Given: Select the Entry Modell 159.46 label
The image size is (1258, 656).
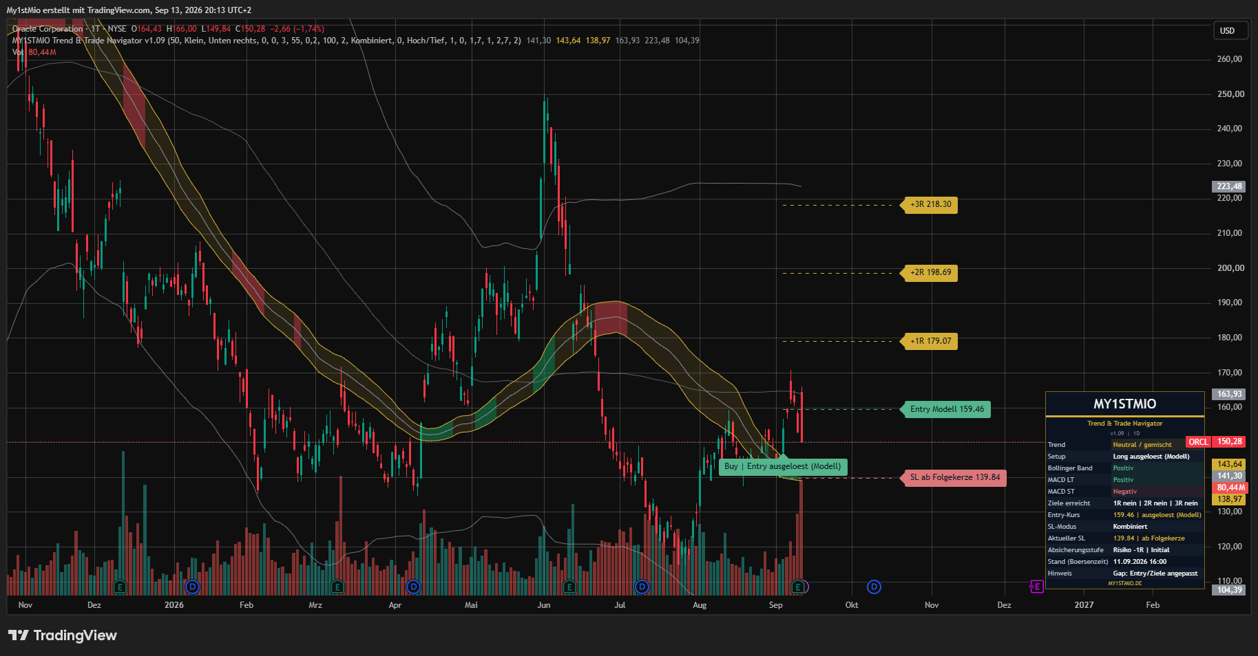Looking at the screenshot, I should (946, 409).
